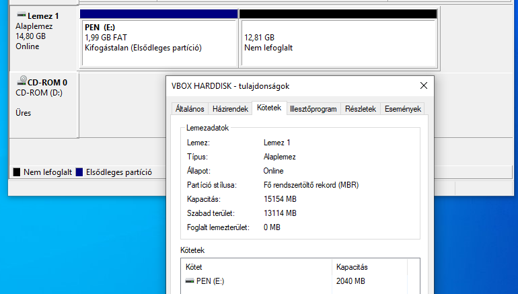Switch to the Részletek tab
Viewport: 518px width, 294px height.
(x=361, y=109)
